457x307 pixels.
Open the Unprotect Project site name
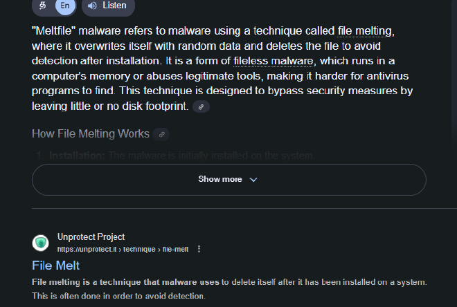pos(91,237)
